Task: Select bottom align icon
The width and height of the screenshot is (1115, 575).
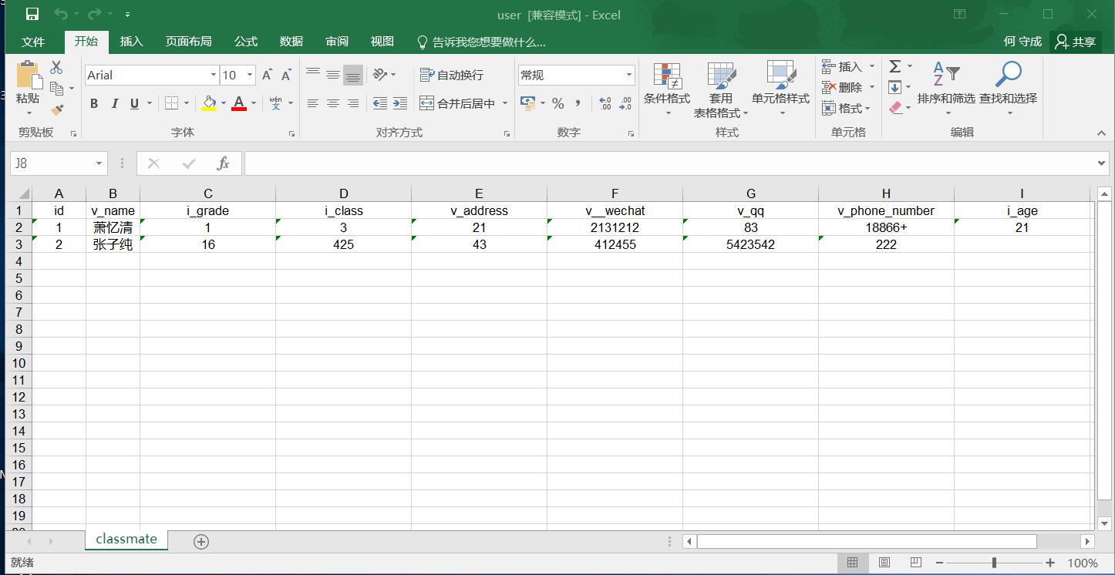Action: coord(353,75)
